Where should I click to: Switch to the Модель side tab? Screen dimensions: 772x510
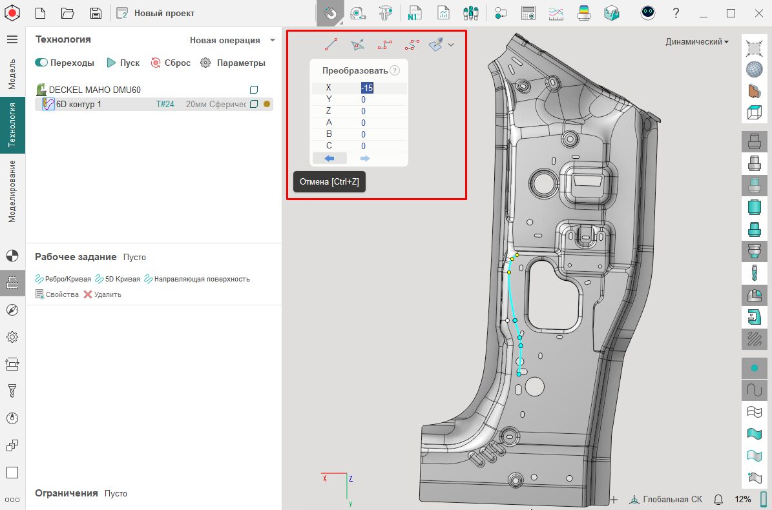click(12, 74)
